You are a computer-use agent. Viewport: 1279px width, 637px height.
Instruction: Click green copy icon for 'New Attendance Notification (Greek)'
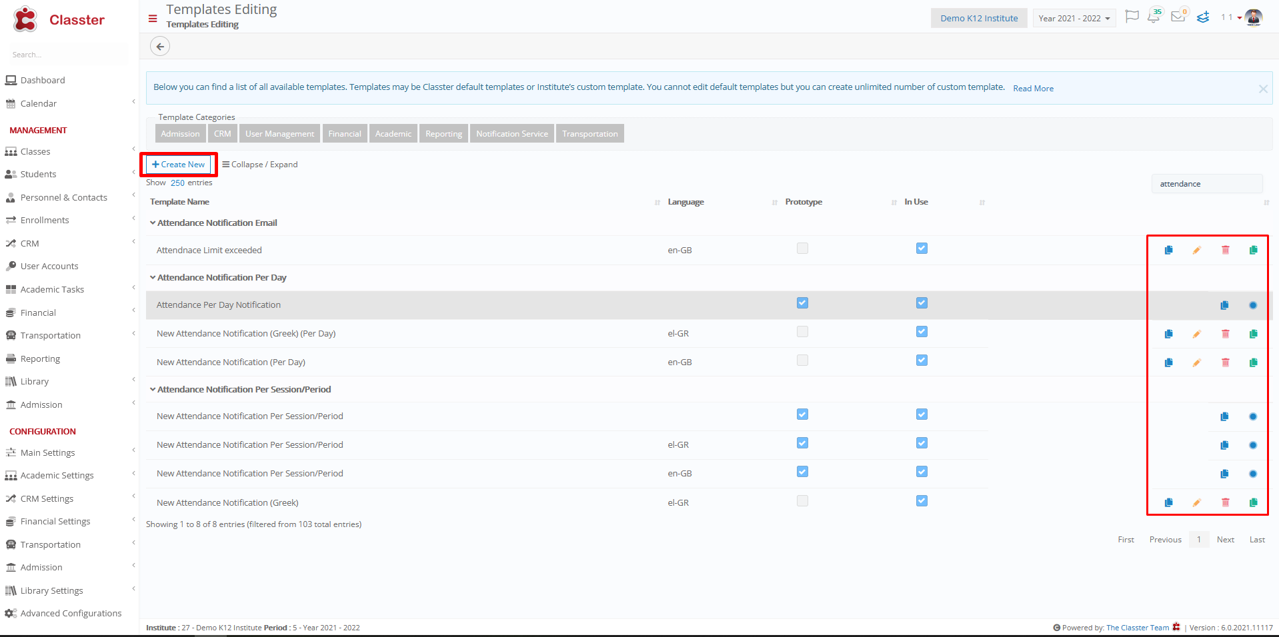coord(1253,502)
